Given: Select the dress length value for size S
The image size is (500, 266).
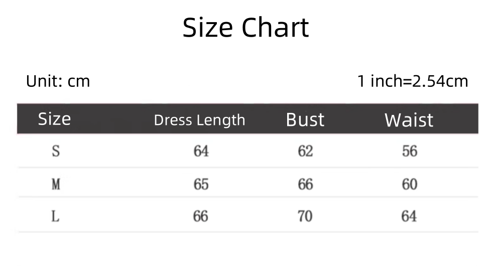Looking at the screenshot, I should pyautogui.click(x=201, y=151).
